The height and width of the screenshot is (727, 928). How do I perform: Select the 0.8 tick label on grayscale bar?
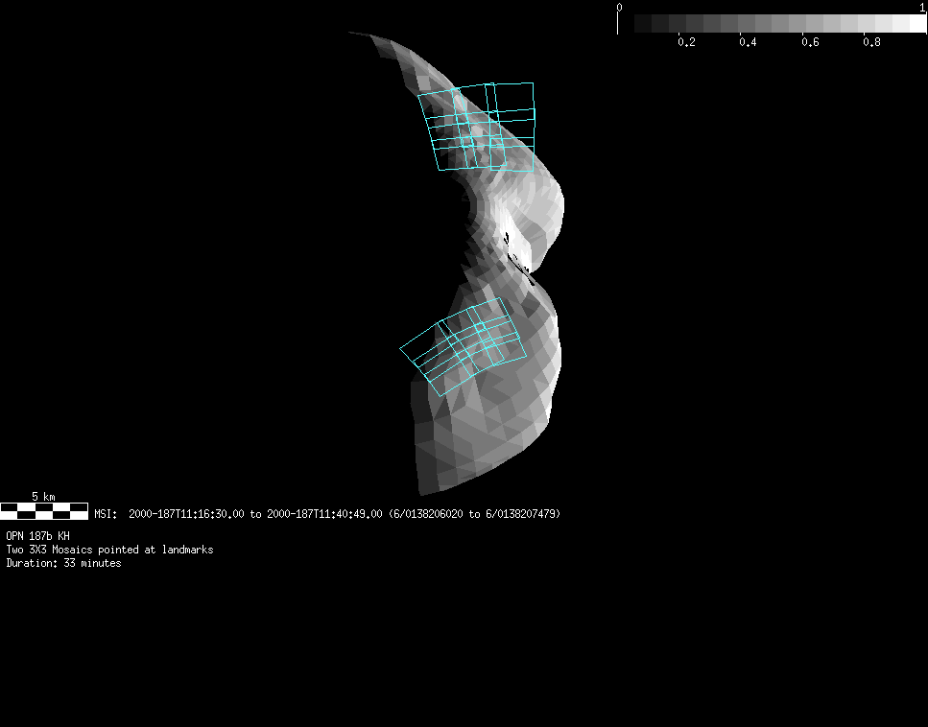(x=871, y=42)
